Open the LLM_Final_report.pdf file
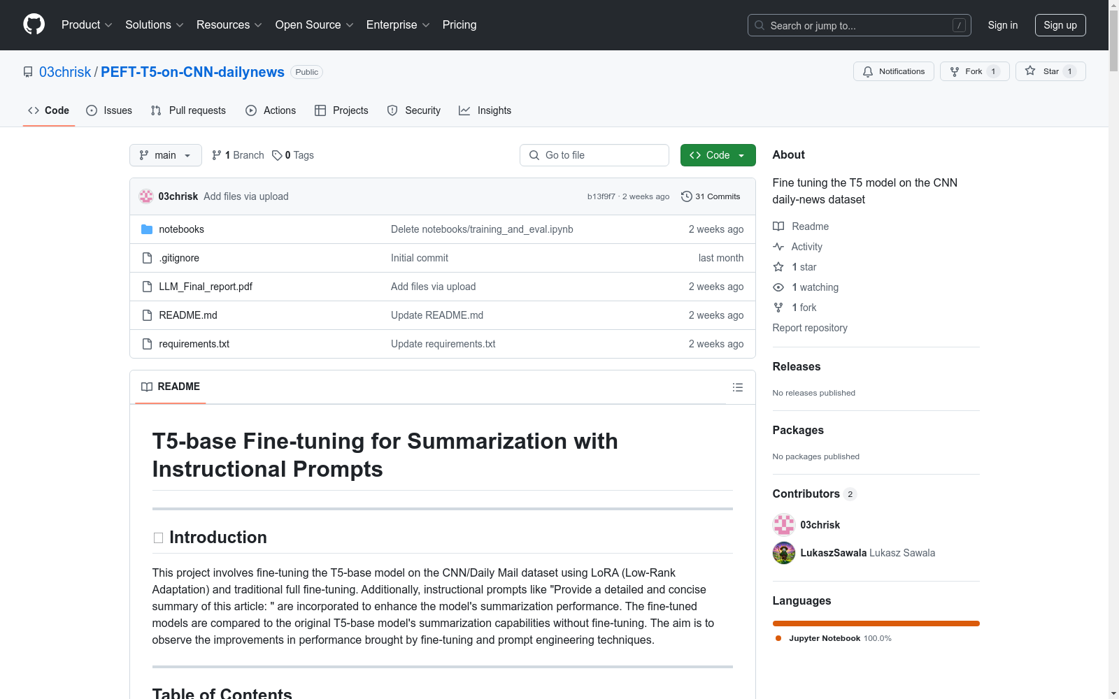Image resolution: width=1119 pixels, height=699 pixels. [206, 287]
